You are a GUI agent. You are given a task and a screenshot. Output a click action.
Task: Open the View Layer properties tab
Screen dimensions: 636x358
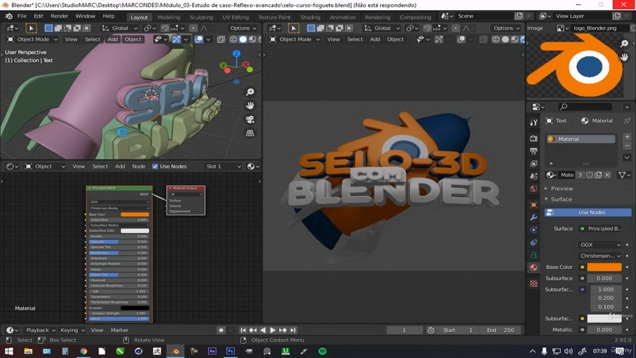tap(534, 163)
